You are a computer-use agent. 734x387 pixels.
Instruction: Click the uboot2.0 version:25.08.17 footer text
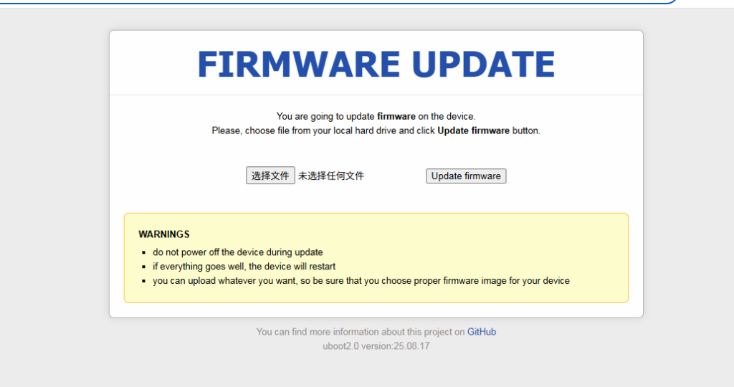(376, 346)
